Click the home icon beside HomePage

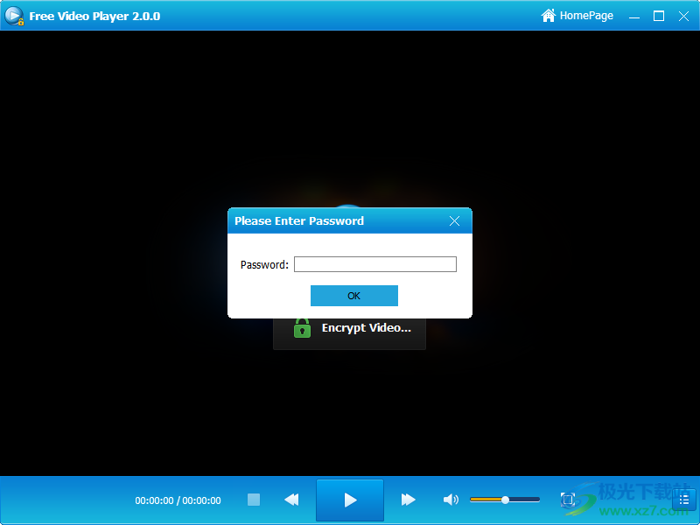point(549,15)
